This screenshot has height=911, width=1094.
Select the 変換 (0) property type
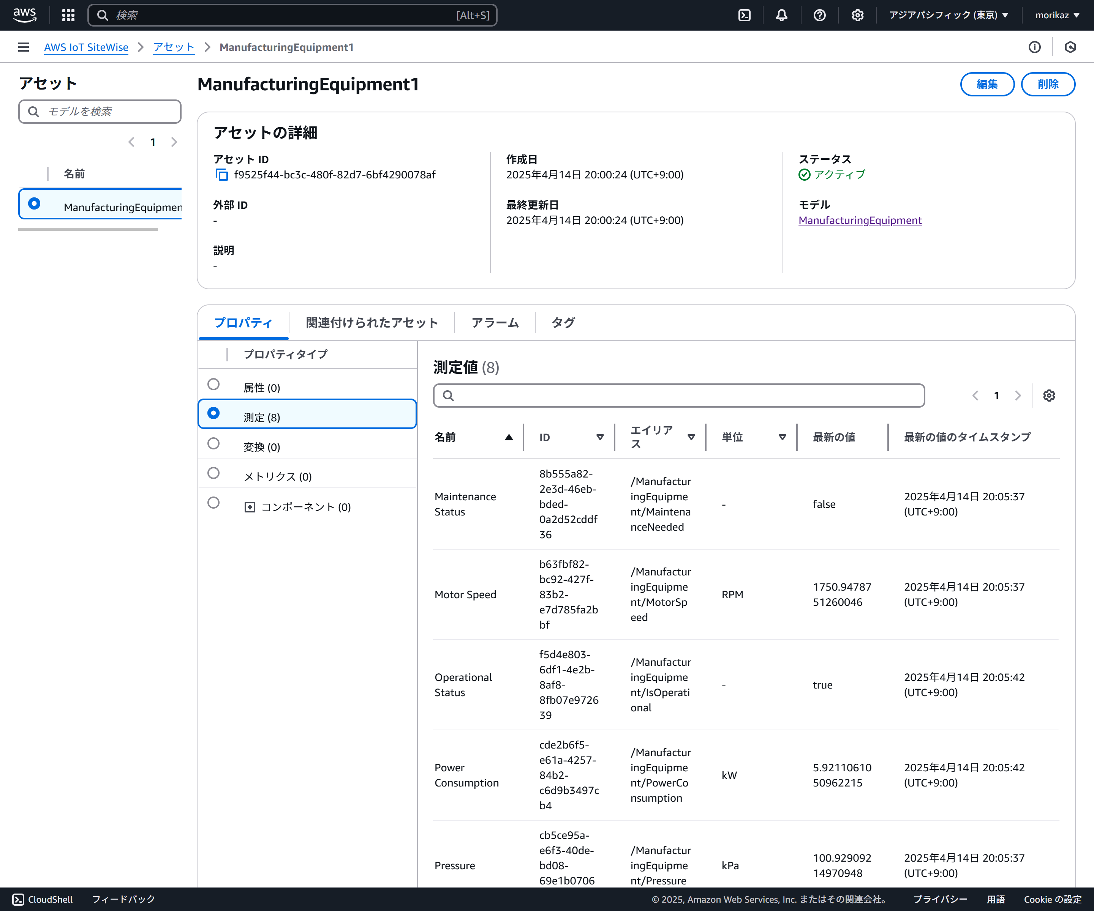coord(213,443)
